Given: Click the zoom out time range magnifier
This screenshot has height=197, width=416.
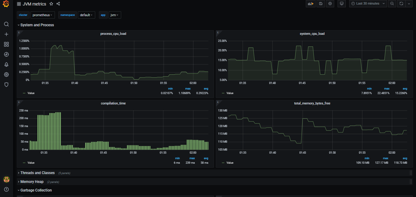Looking at the screenshot, I should (x=392, y=4).
